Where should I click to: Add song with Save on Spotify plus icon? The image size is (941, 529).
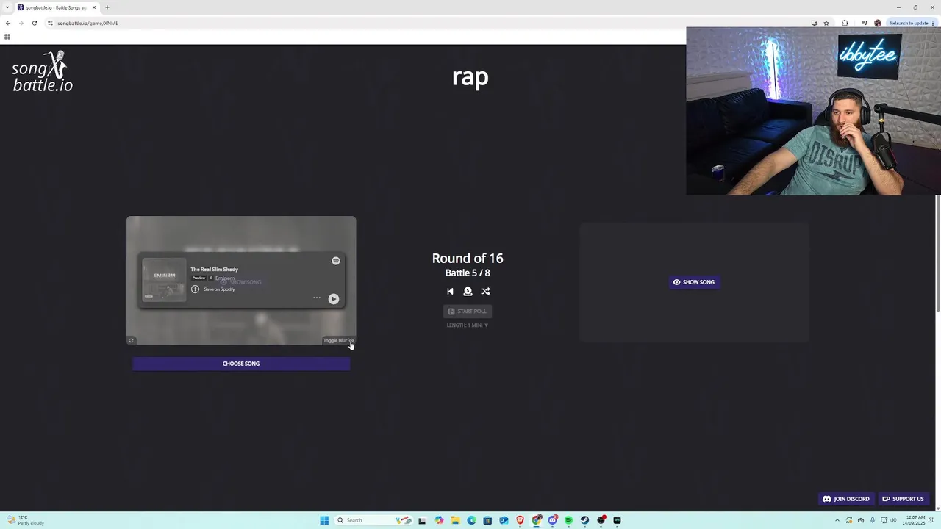pos(196,289)
